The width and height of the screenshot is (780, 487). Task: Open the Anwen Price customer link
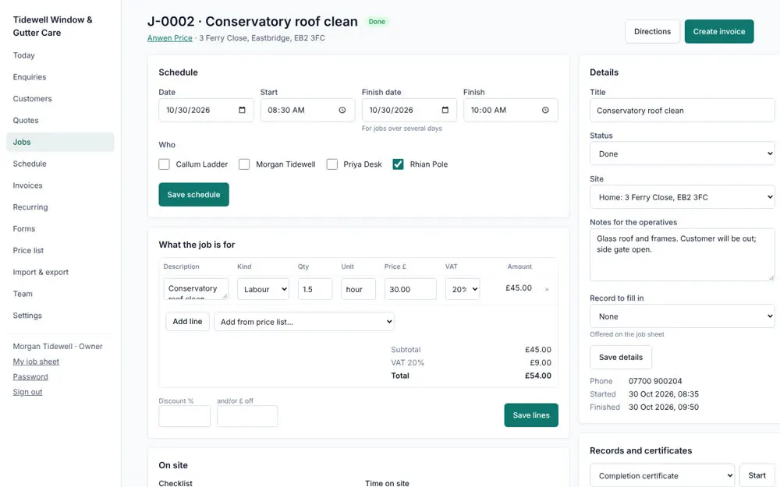pyautogui.click(x=169, y=37)
